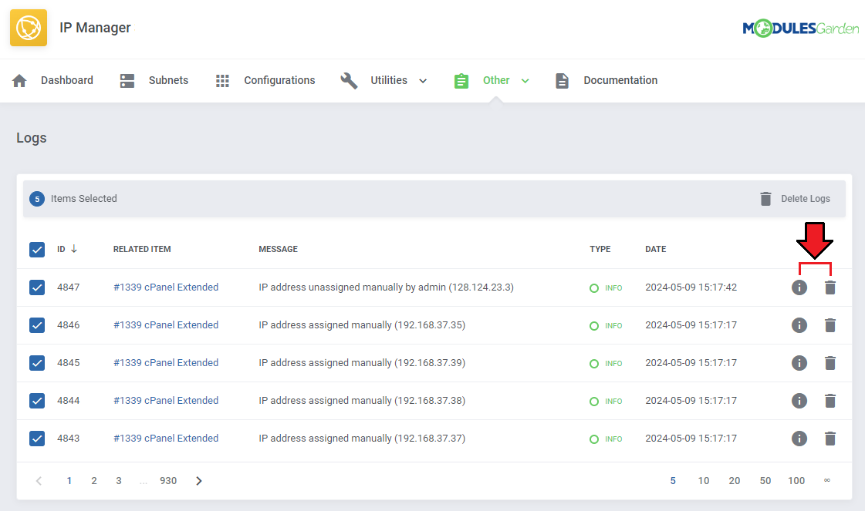Click the DATE column header
The height and width of the screenshot is (511, 865).
click(655, 249)
